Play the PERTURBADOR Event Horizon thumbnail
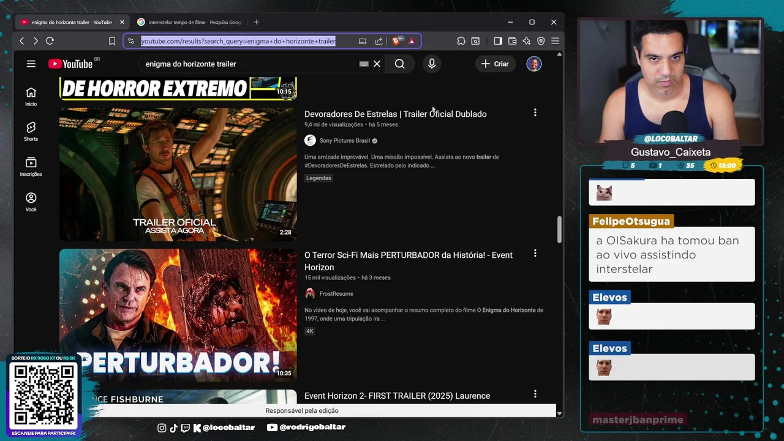The width and height of the screenshot is (784, 441). pos(178,315)
